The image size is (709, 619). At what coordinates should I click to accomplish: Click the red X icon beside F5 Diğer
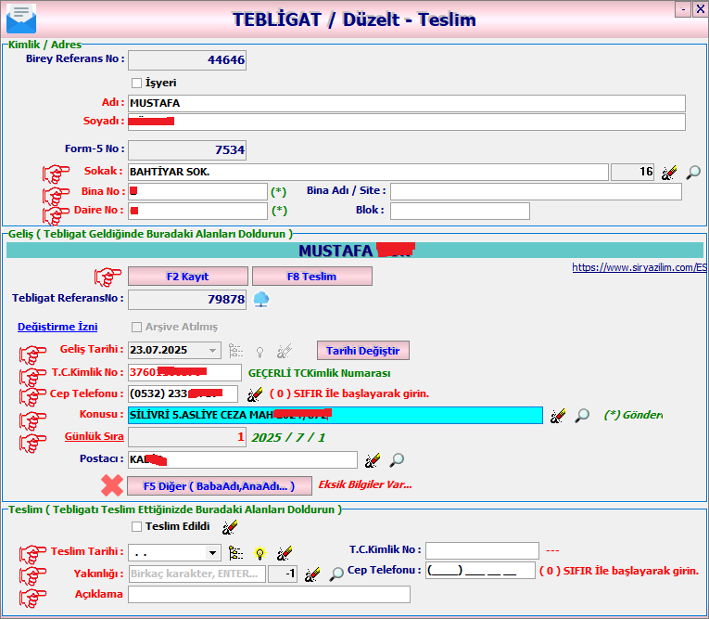tap(112, 485)
